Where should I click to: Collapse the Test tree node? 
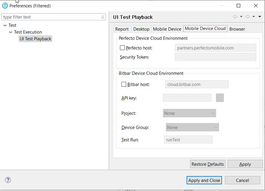coord(5,26)
